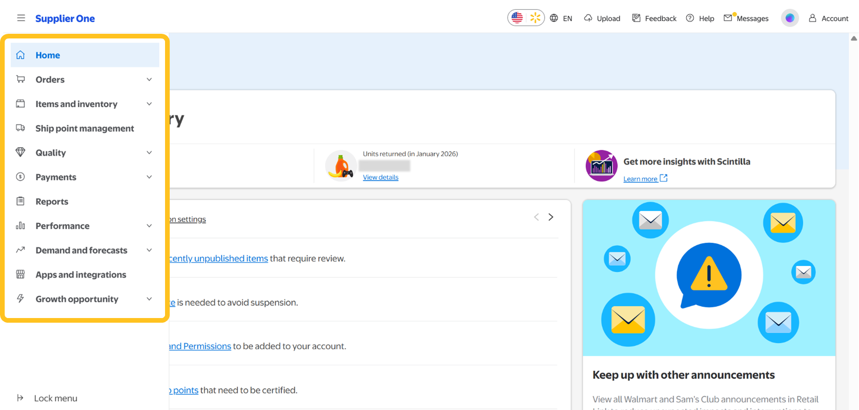Click the Help question mark icon
The image size is (859, 410).
(690, 18)
